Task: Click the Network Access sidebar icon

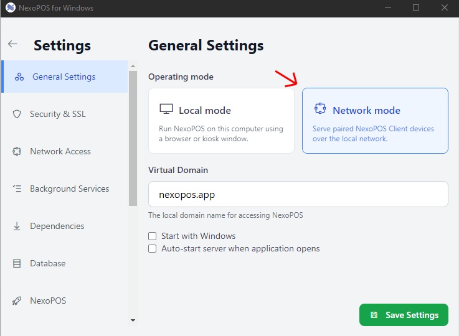Action: (17, 151)
